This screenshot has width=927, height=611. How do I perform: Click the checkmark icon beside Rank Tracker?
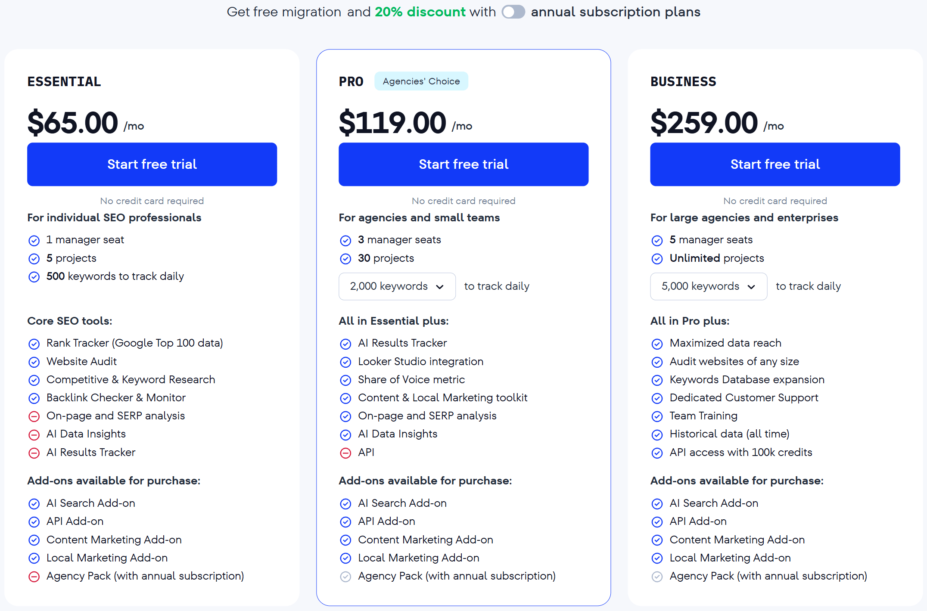tap(34, 344)
